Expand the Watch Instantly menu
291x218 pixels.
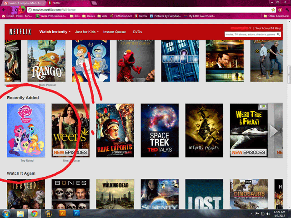point(55,32)
